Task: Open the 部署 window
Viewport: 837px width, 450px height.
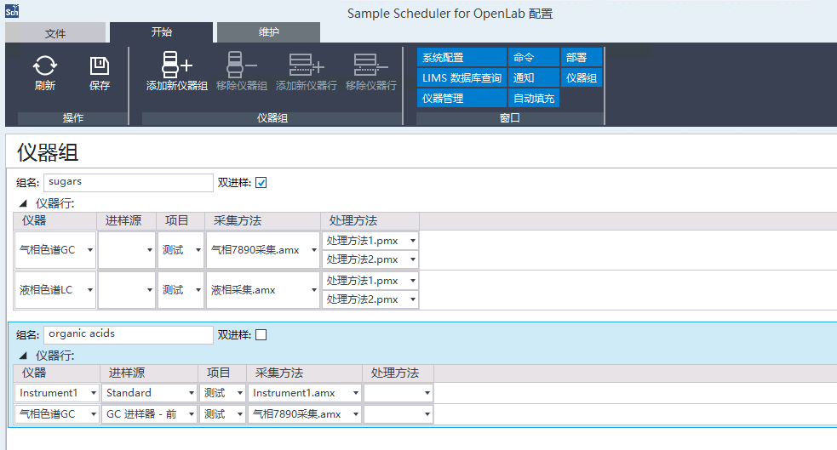Action: pyautogui.click(x=582, y=58)
